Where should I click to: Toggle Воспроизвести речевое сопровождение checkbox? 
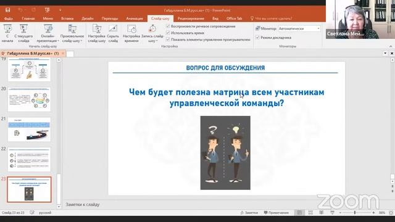coord(168,26)
